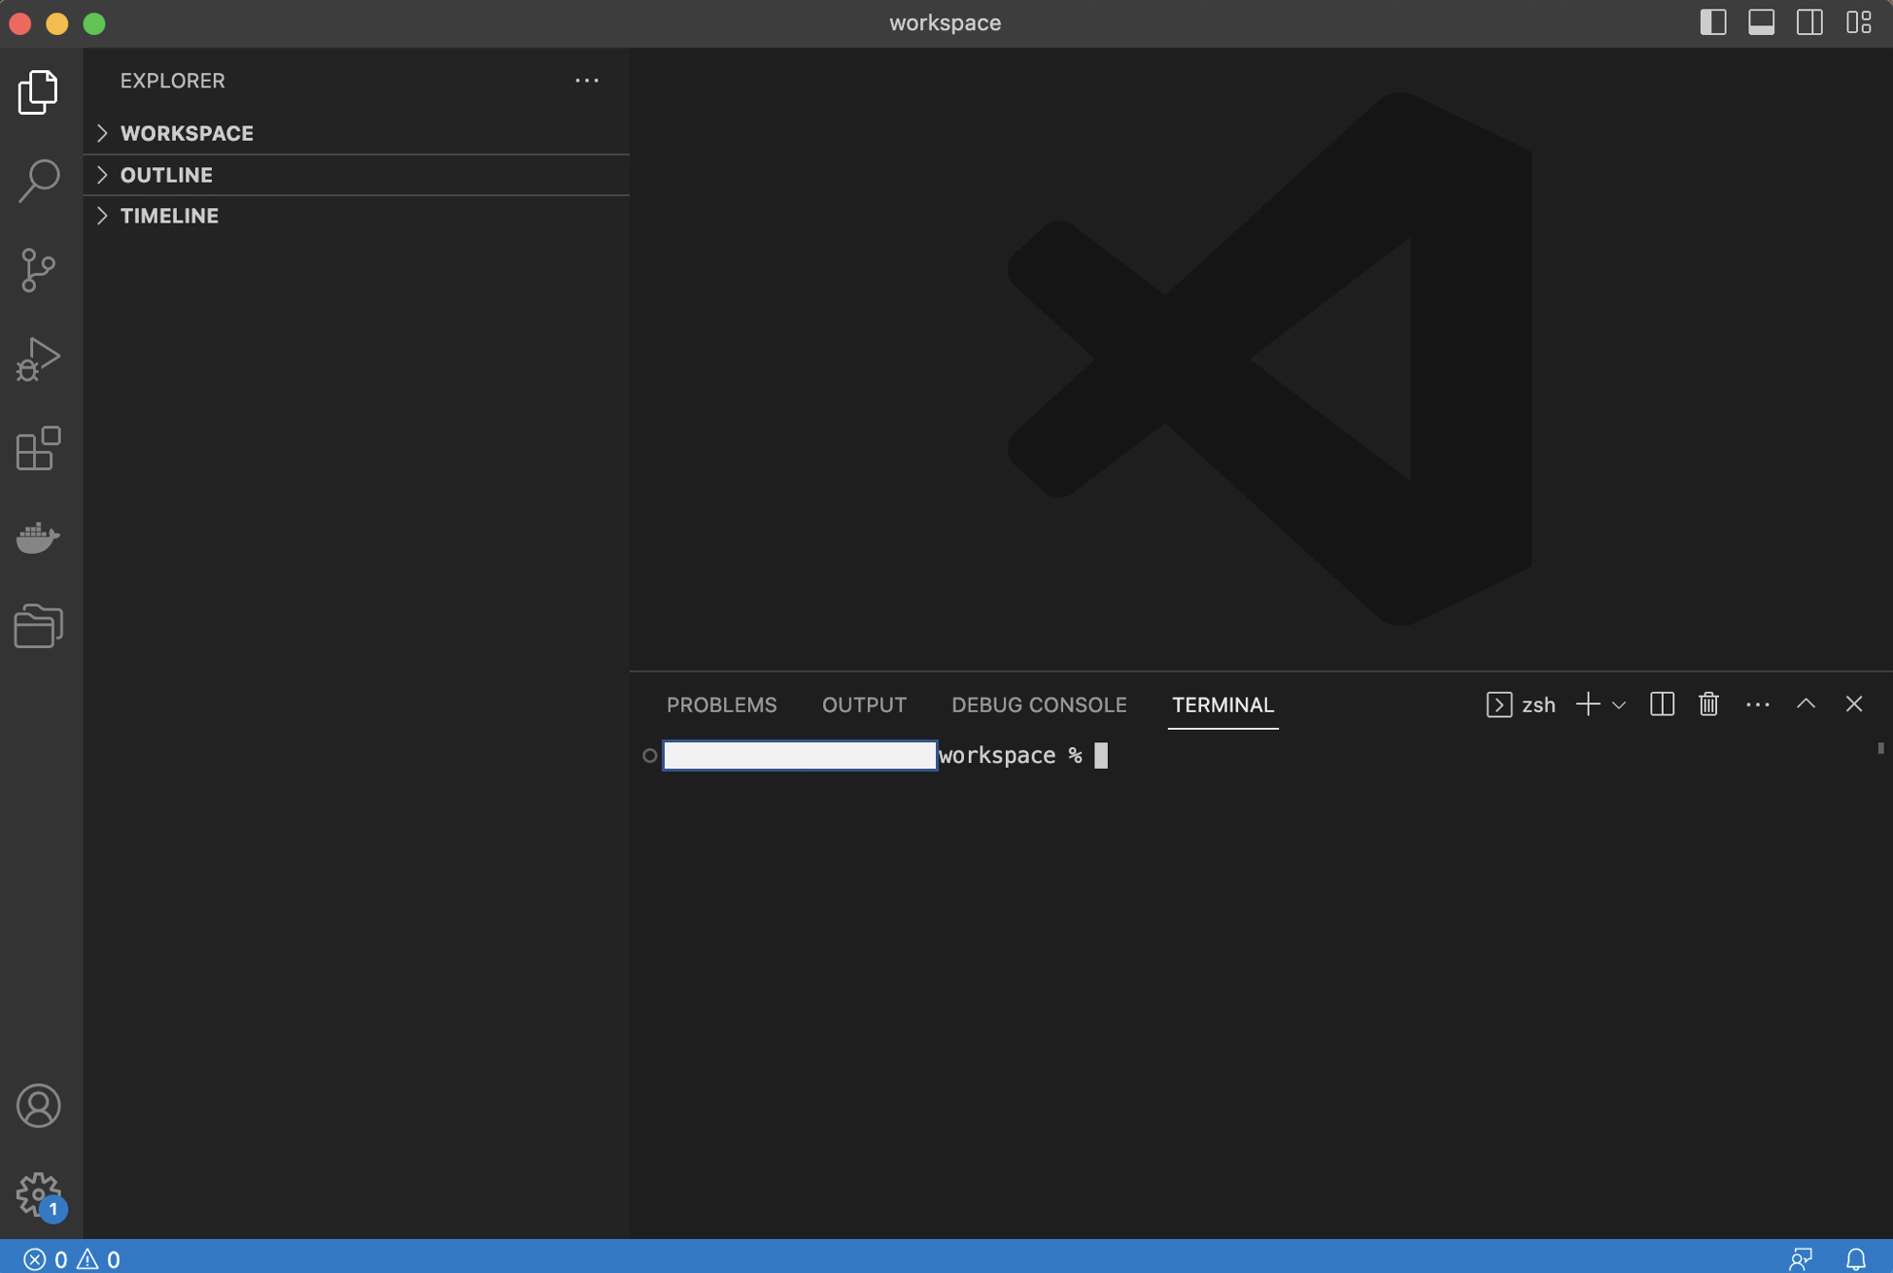Open the Extensions view
This screenshot has width=1893, height=1273.
tap(39, 448)
